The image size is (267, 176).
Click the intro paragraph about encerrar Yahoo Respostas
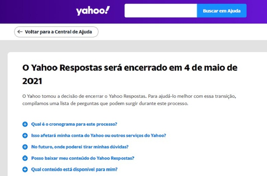click(x=129, y=100)
